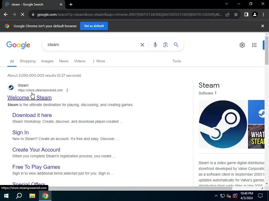
Task: Open muted volume tray icon
Action: pos(229,196)
